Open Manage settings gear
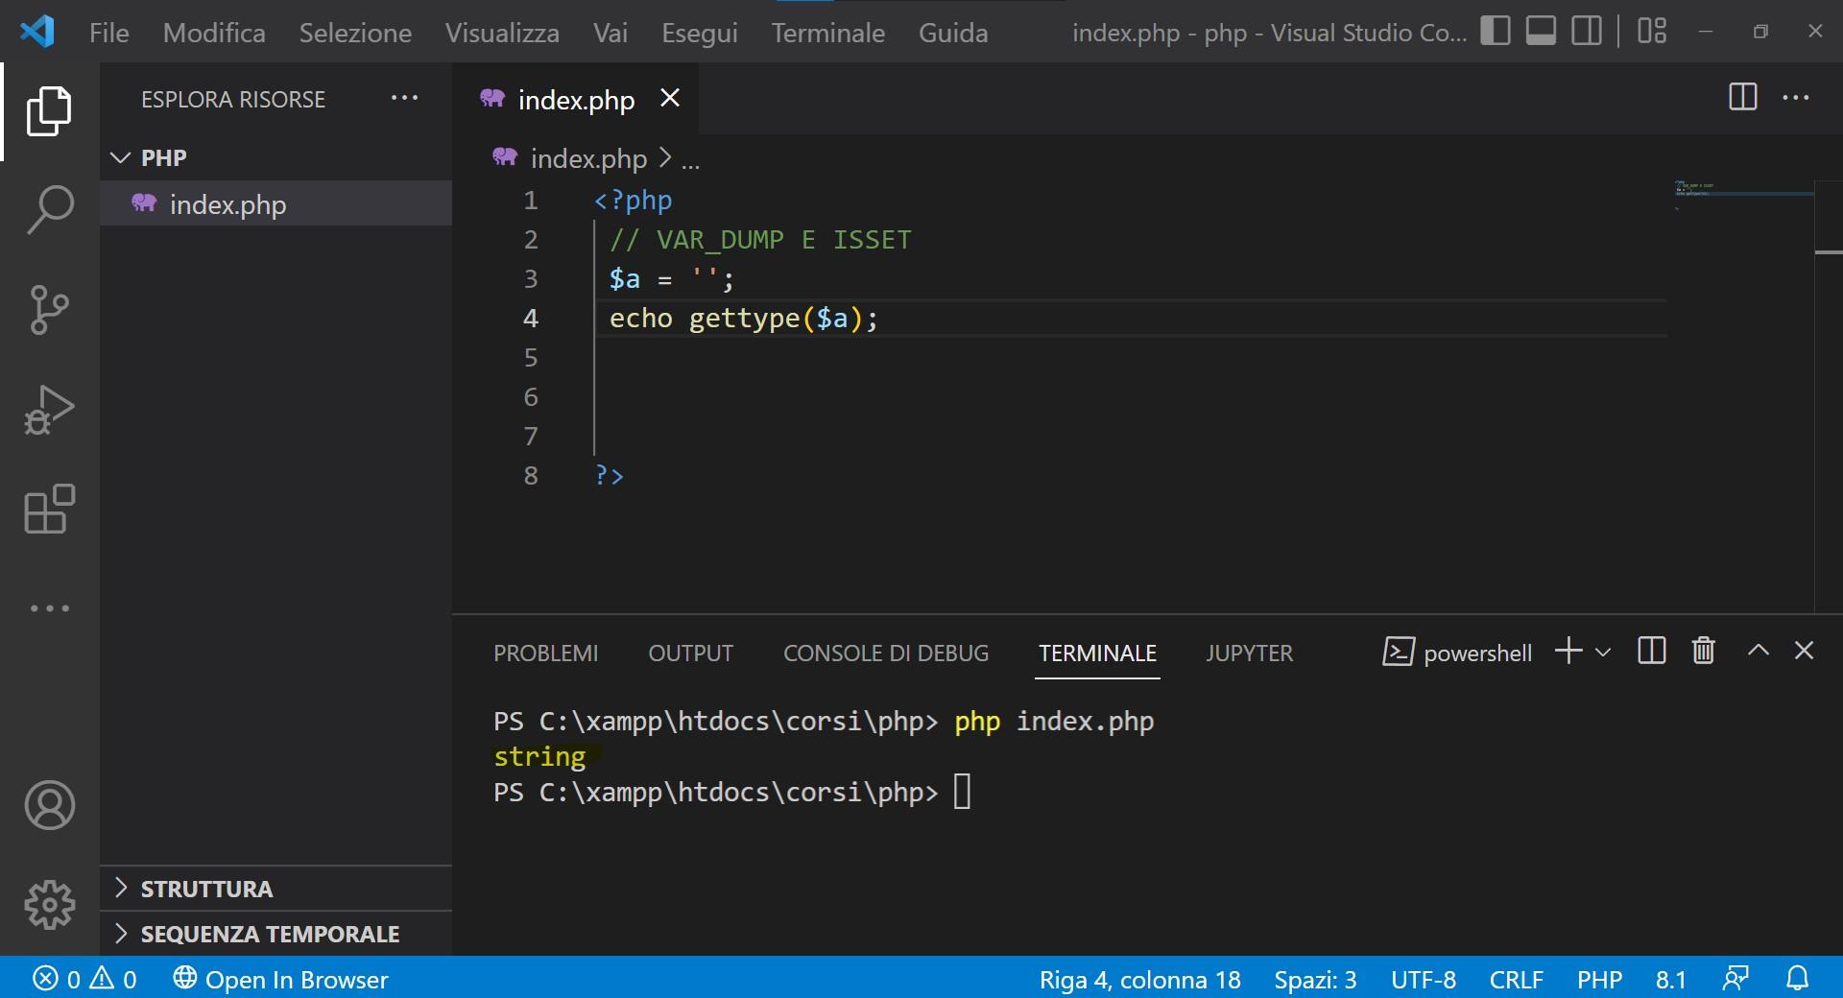This screenshot has height=998, width=1843. [x=49, y=905]
